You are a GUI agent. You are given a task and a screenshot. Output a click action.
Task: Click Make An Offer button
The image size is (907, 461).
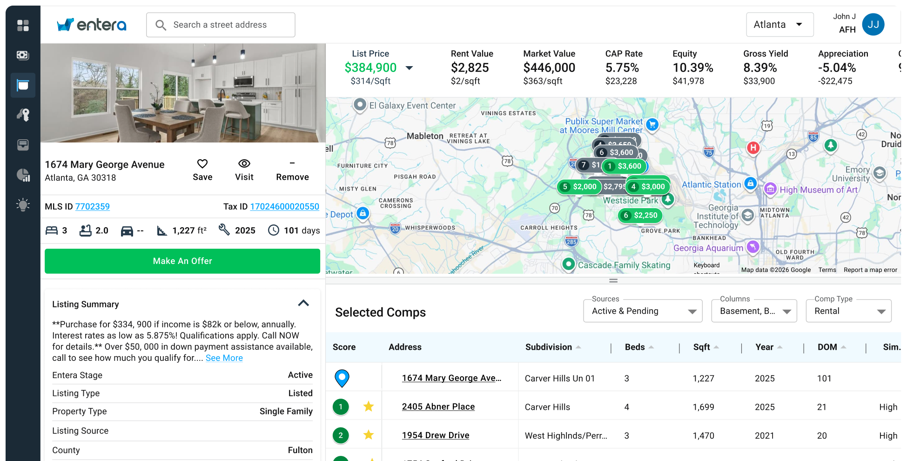click(182, 261)
